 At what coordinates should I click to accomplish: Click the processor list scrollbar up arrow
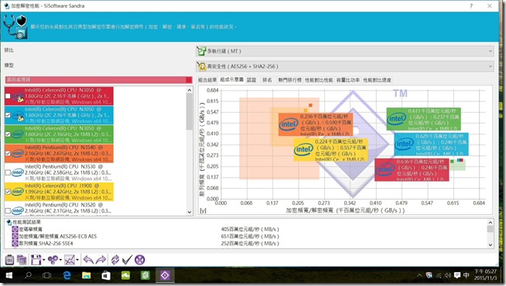pos(190,90)
